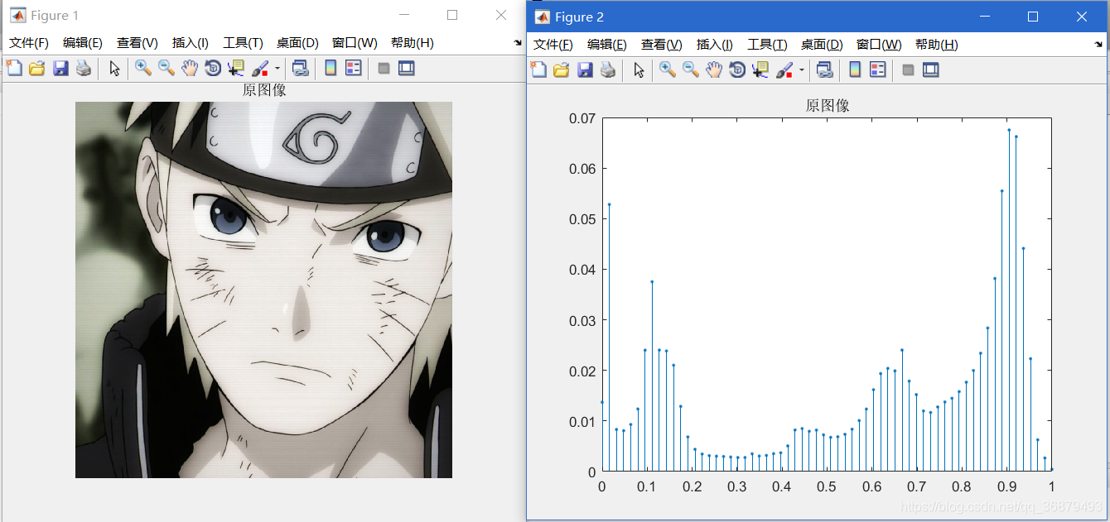Screen dimensions: 1110x522
Task: Click New Figure icon in Figure 2
Action: tap(538, 69)
